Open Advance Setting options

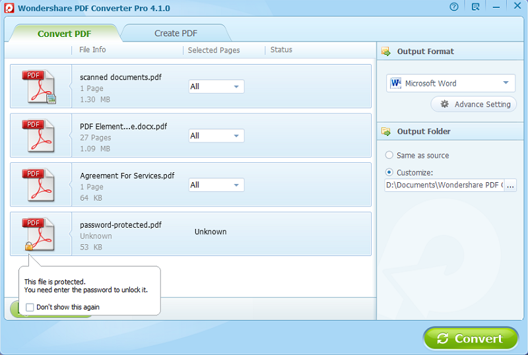(473, 104)
